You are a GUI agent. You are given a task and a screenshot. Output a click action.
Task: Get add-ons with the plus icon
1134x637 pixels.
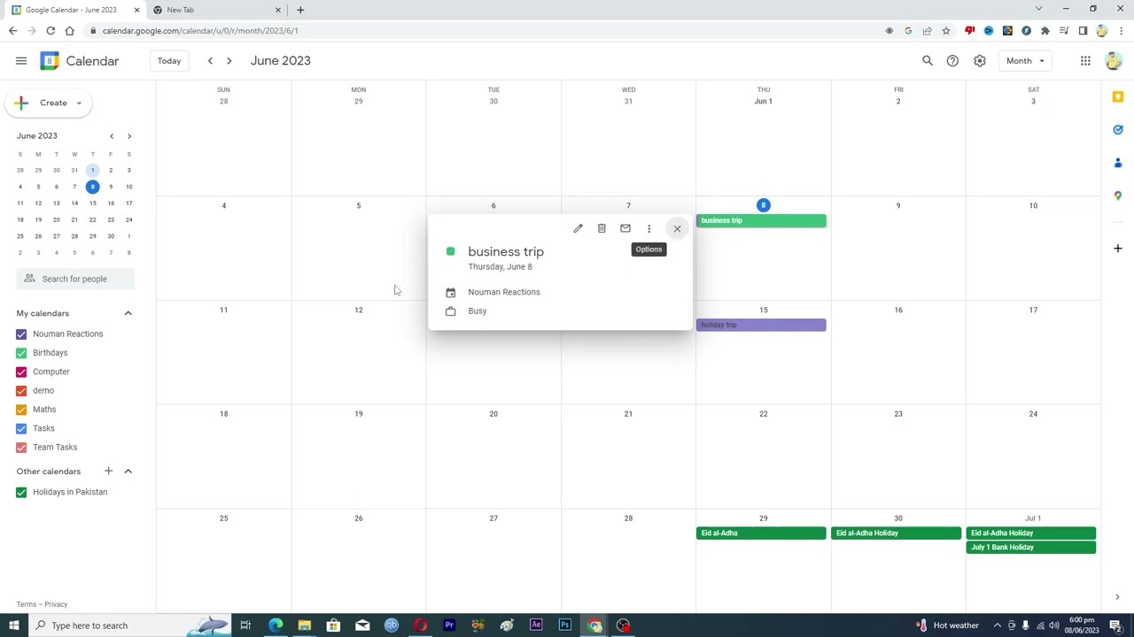[x=1118, y=249]
